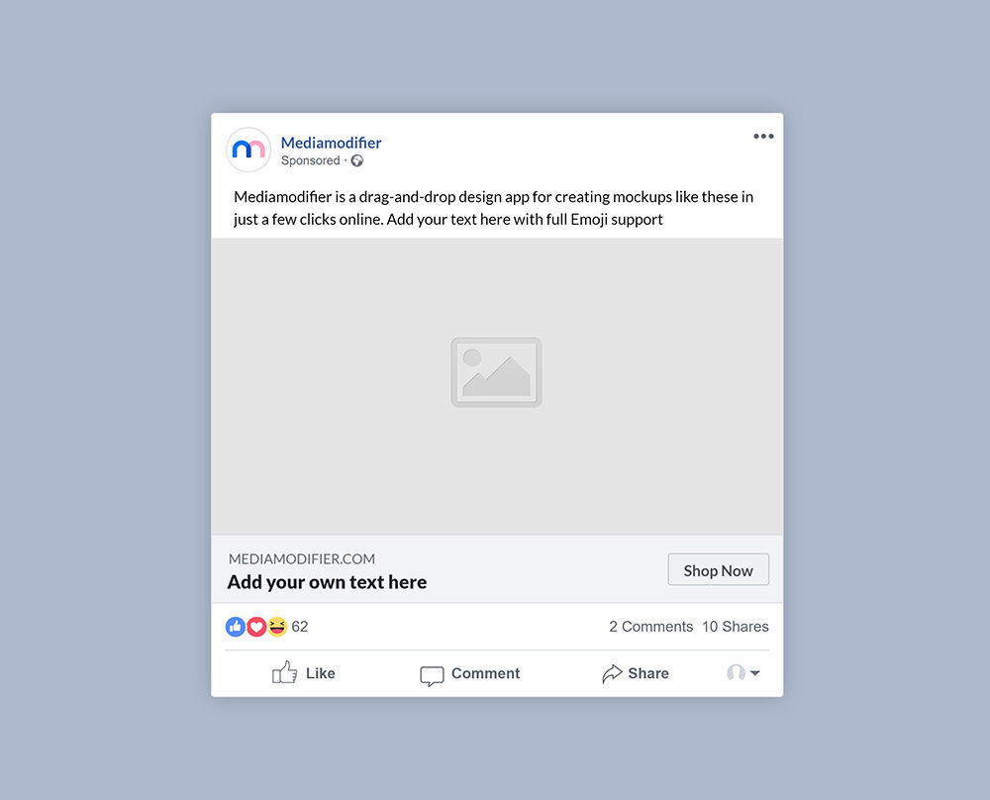
Task: Click the image placeholder photo icon
Action: pos(496,372)
